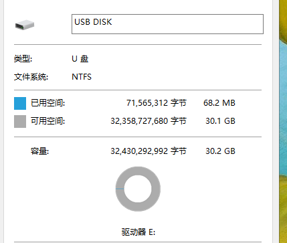Click the 容量 label
The image size is (287, 243).
39,151
